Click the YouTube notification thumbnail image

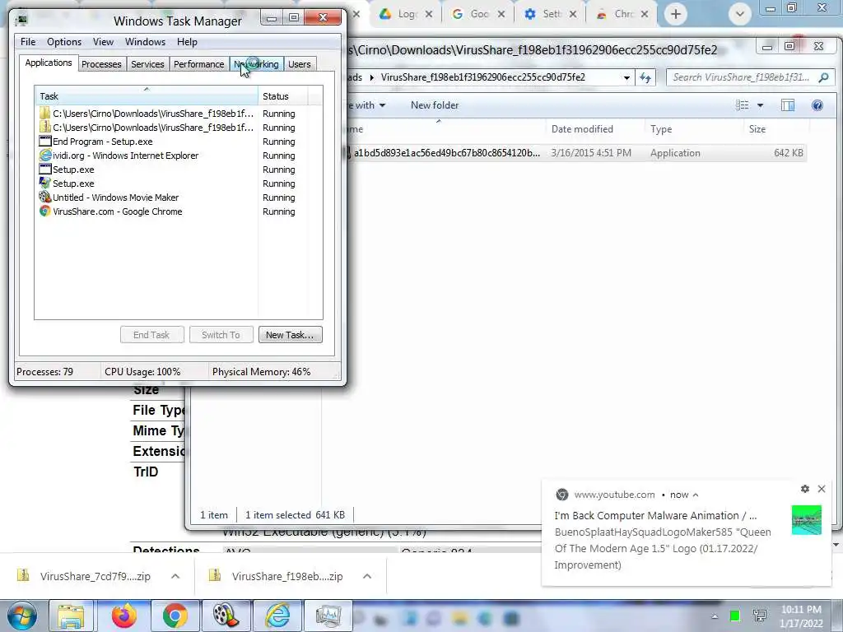pos(807,520)
